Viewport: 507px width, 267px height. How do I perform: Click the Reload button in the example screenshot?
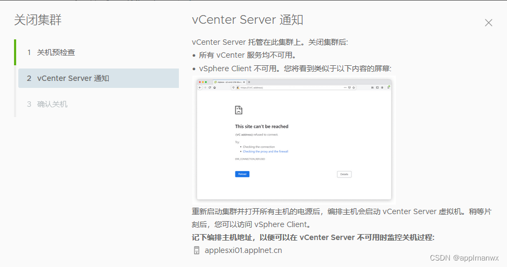click(x=242, y=174)
